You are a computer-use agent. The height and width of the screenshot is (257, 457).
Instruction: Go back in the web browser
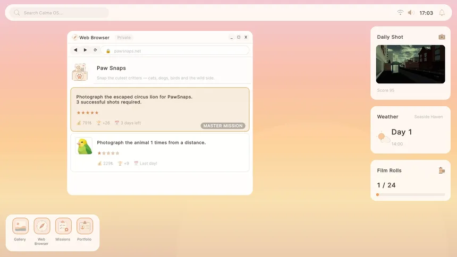(75, 50)
